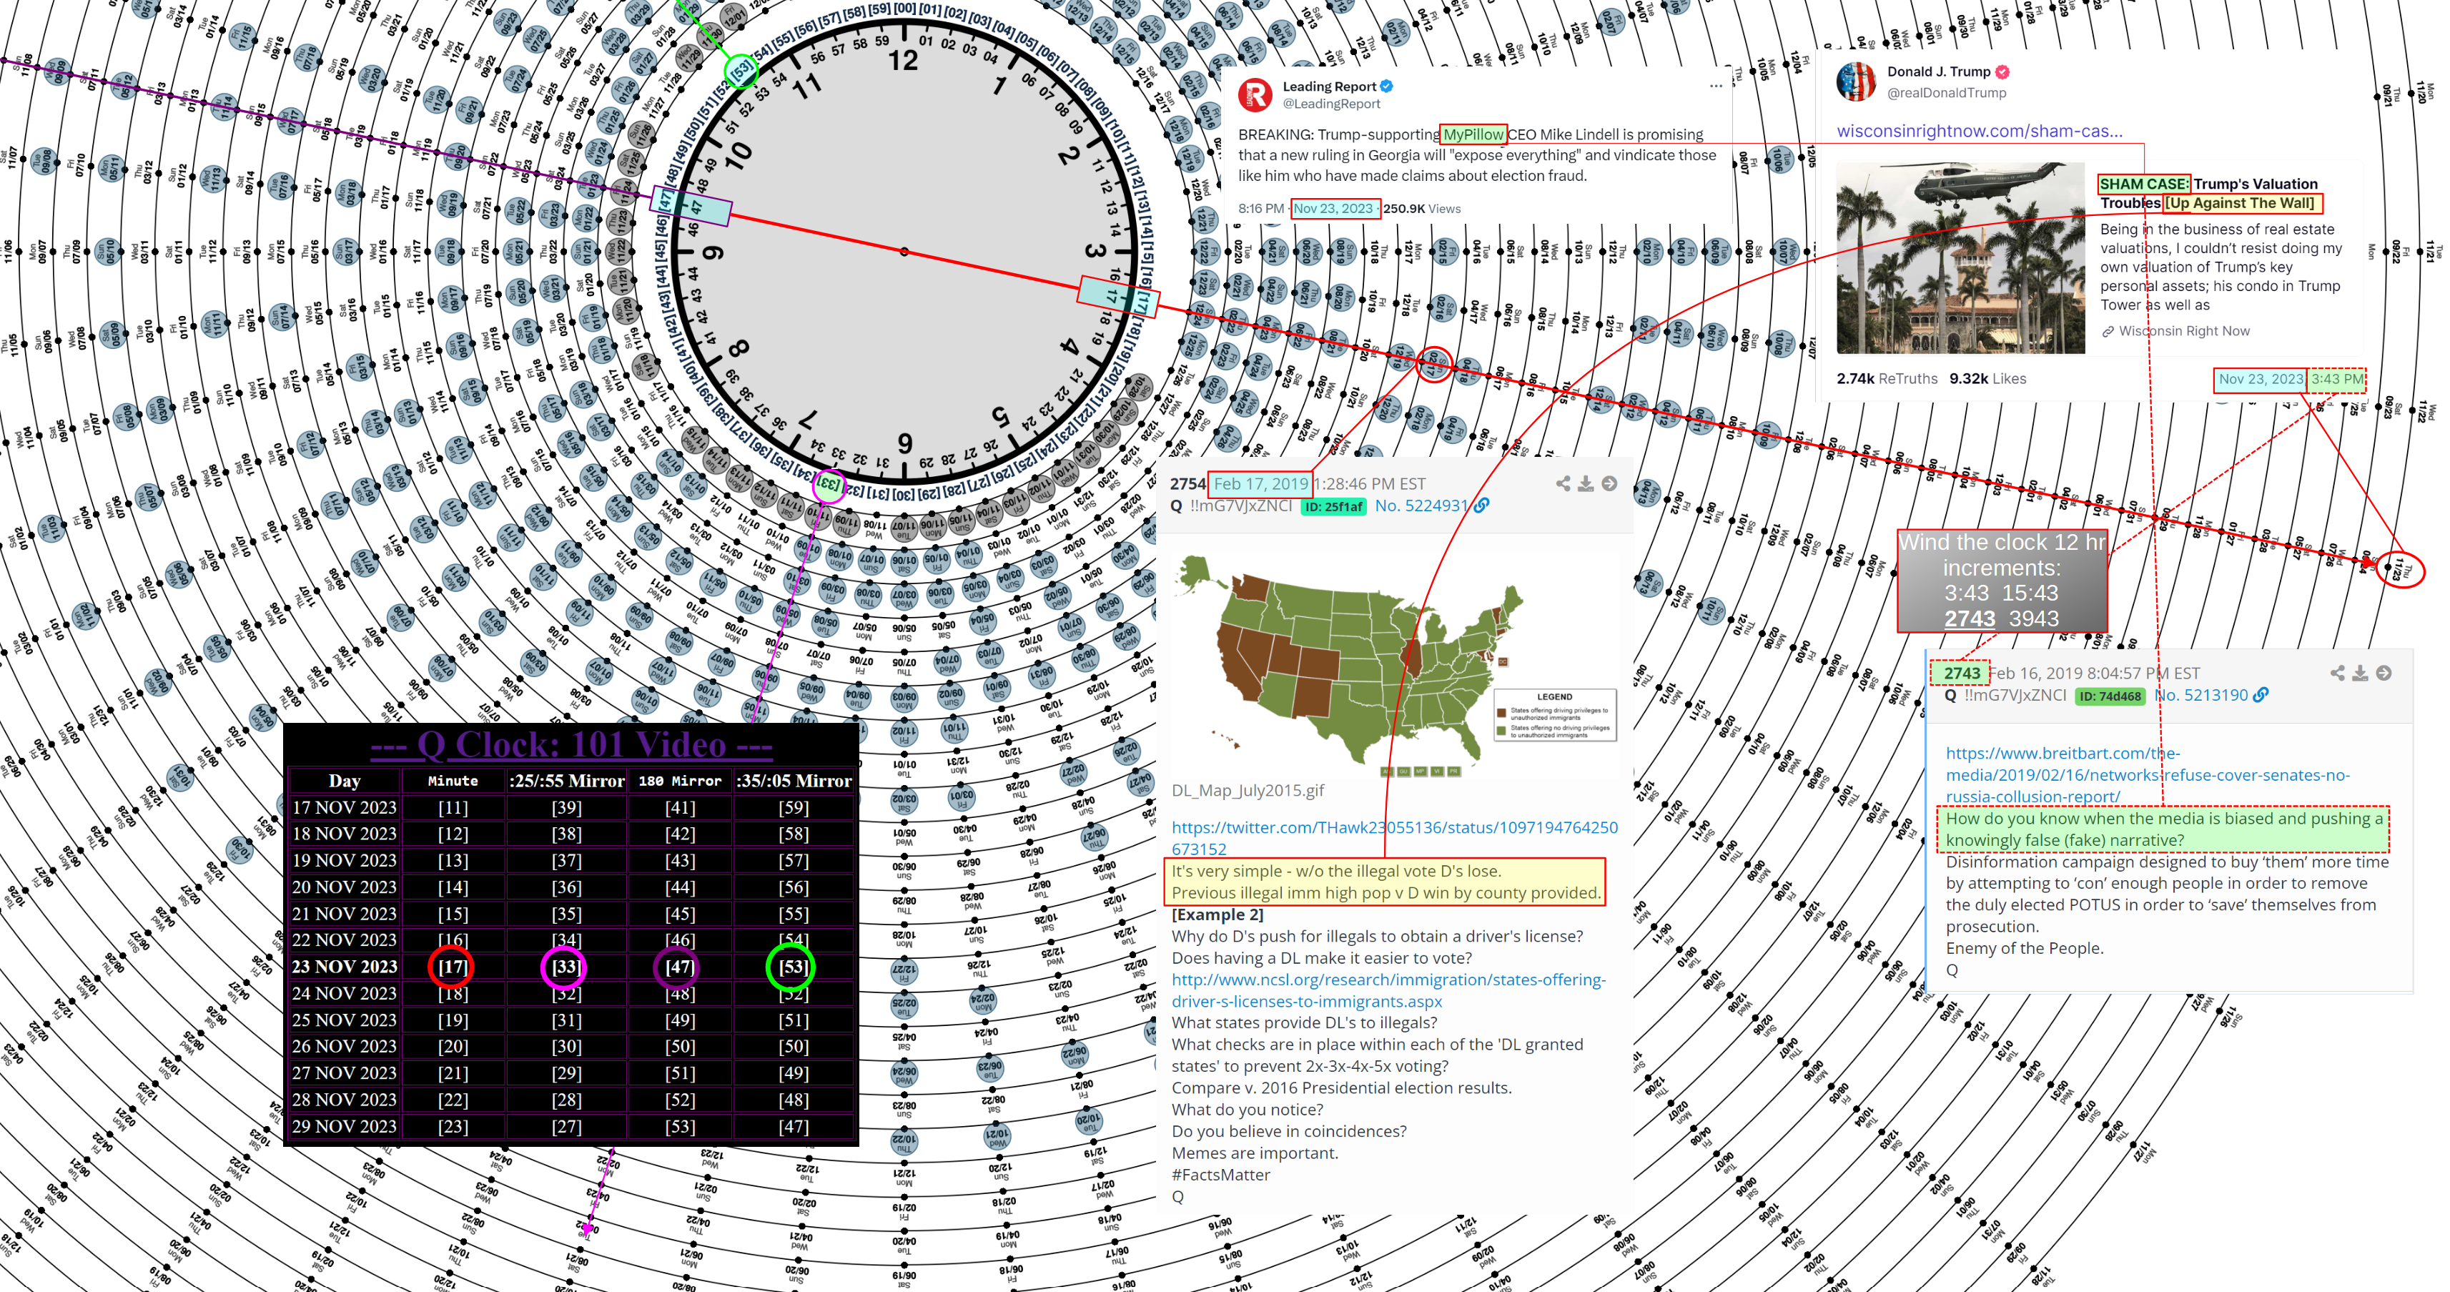Viewport: 2450px width, 1292px height.
Task: Click the [53] :35/:05 mirror cell in table
Action: click(x=794, y=967)
